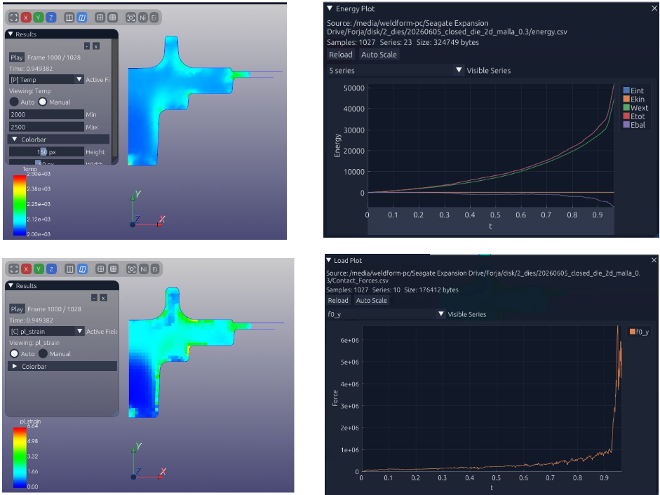Toggle Wext series in Energy Plot legend

(x=635, y=108)
